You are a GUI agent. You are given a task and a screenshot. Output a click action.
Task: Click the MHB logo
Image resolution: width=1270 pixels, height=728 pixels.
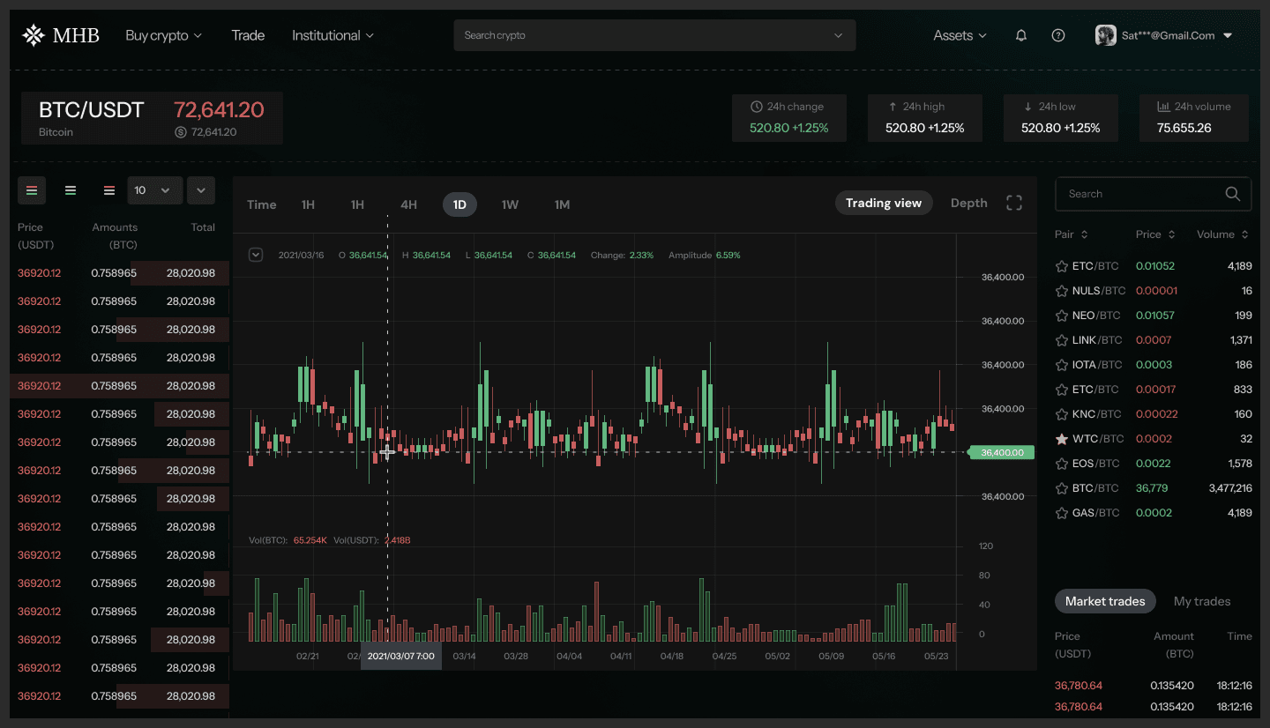pos(58,34)
